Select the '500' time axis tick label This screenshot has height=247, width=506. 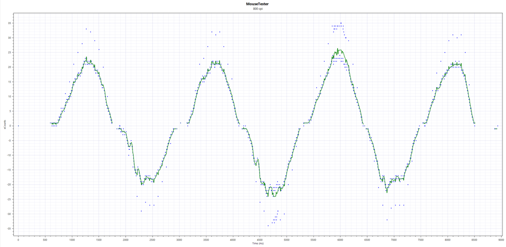45,239
